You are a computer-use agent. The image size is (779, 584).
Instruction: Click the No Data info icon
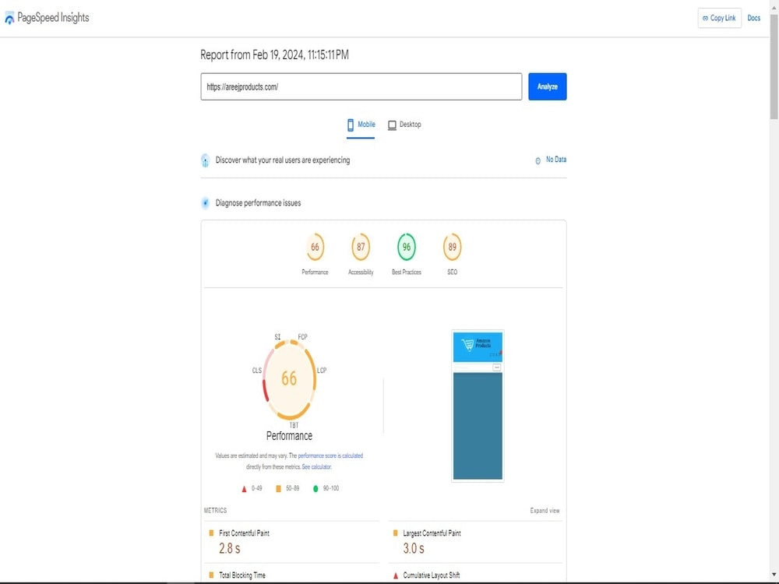[538, 160]
